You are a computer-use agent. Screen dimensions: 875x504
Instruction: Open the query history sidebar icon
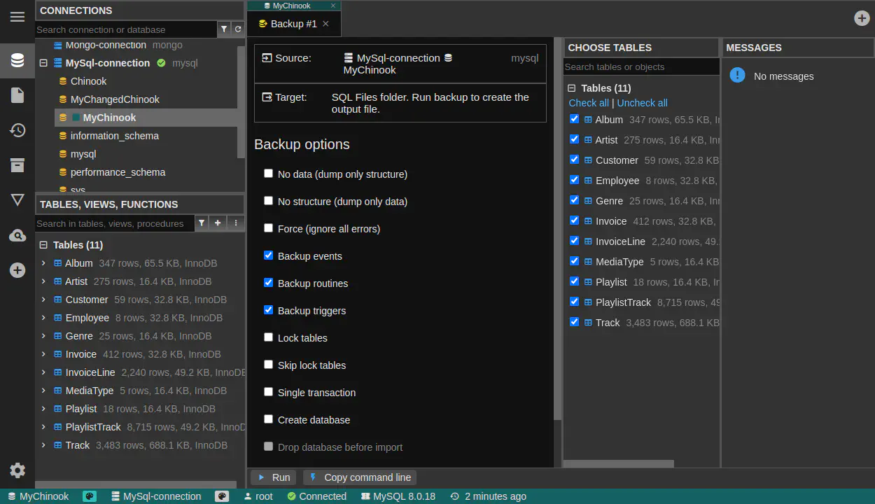coord(17,130)
